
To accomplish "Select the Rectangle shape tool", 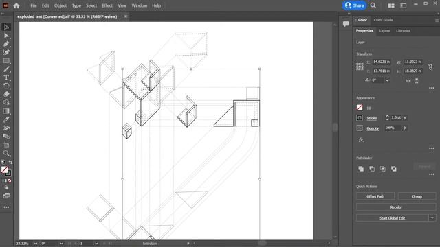I will [6, 61].
